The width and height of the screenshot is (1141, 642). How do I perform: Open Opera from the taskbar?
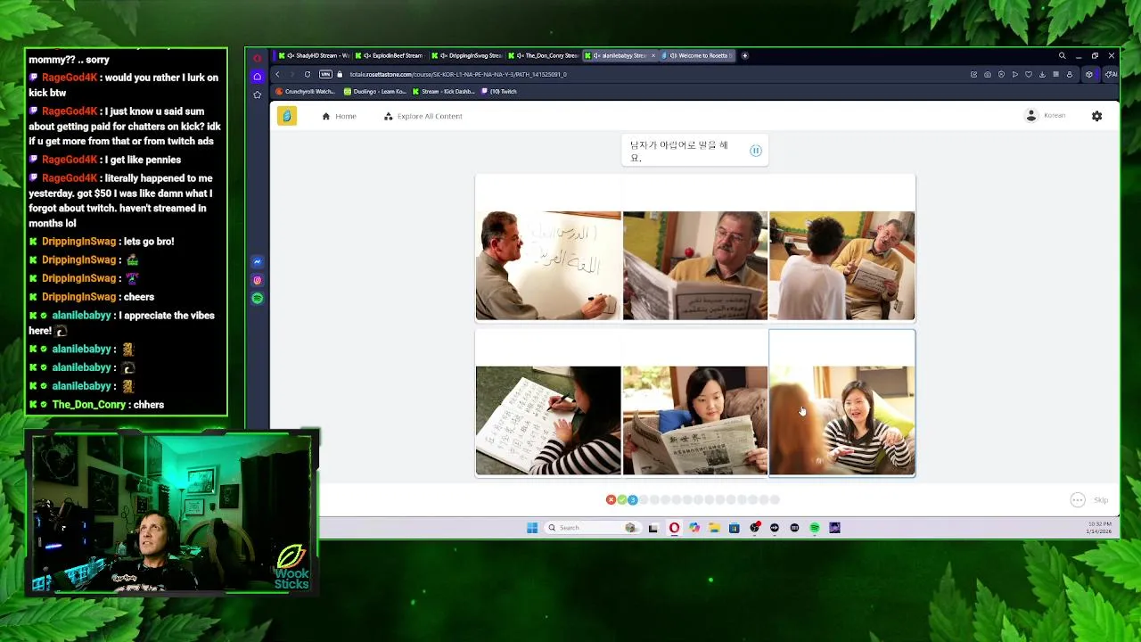tap(674, 528)
